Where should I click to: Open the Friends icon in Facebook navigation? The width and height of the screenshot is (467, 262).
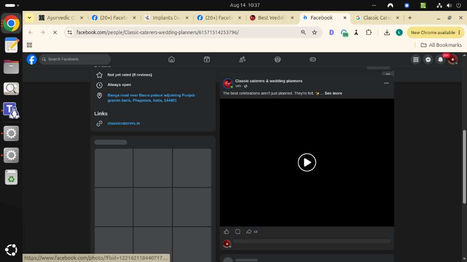point(243,60)
